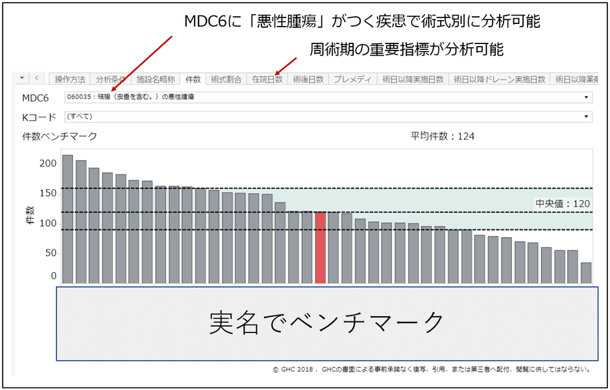610x390 pixels.
Task: Switch to the 術式割合 tab
Action: pos(227,79)
